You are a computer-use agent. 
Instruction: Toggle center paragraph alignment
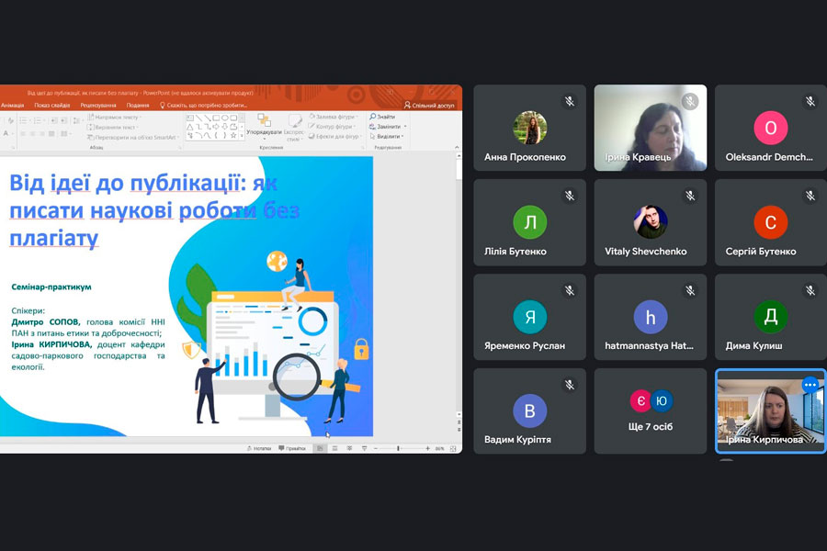(32, 134)
